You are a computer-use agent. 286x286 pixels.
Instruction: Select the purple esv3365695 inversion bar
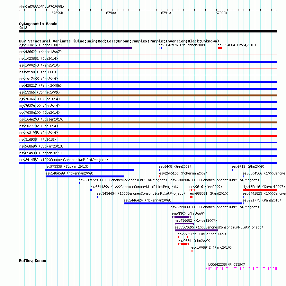pyautogui.click(x=196, y=230)
